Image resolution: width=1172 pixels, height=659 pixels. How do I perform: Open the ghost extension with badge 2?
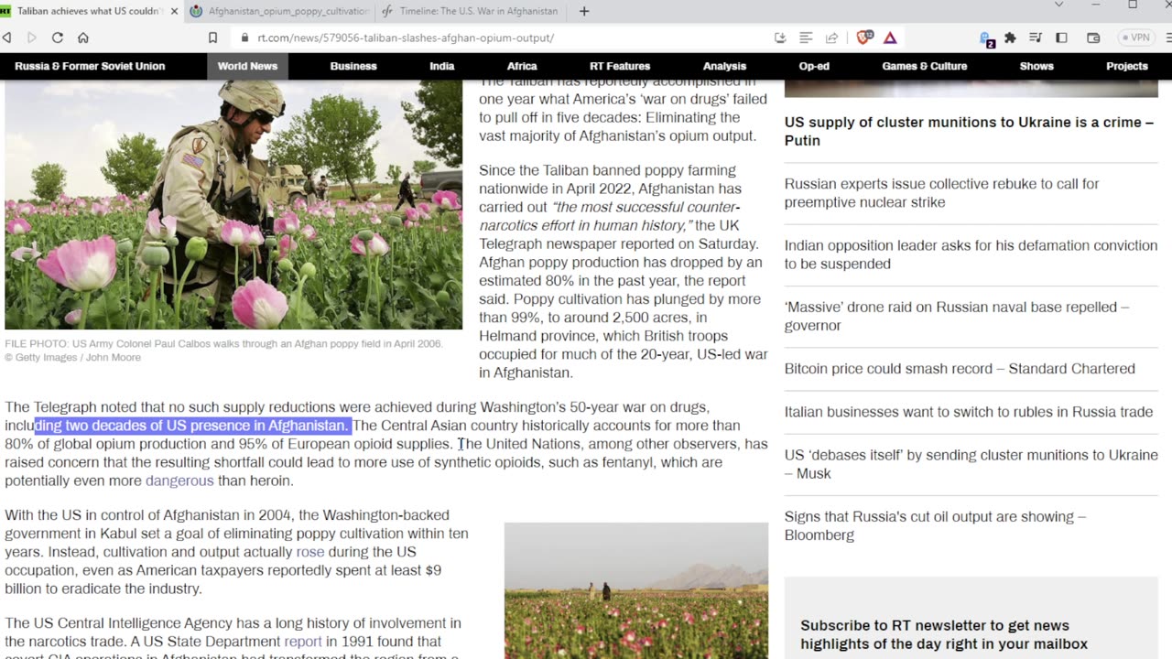986,38
